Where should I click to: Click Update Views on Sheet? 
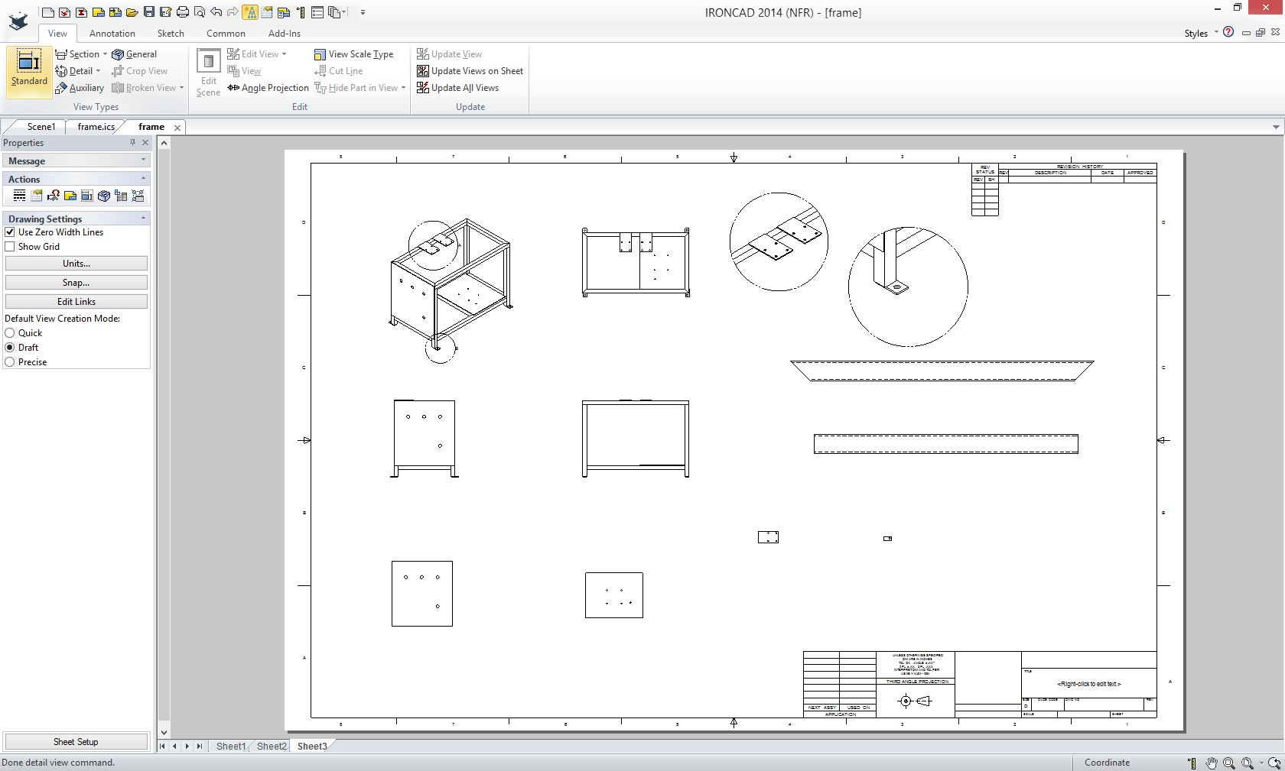[x=470, y=71]
